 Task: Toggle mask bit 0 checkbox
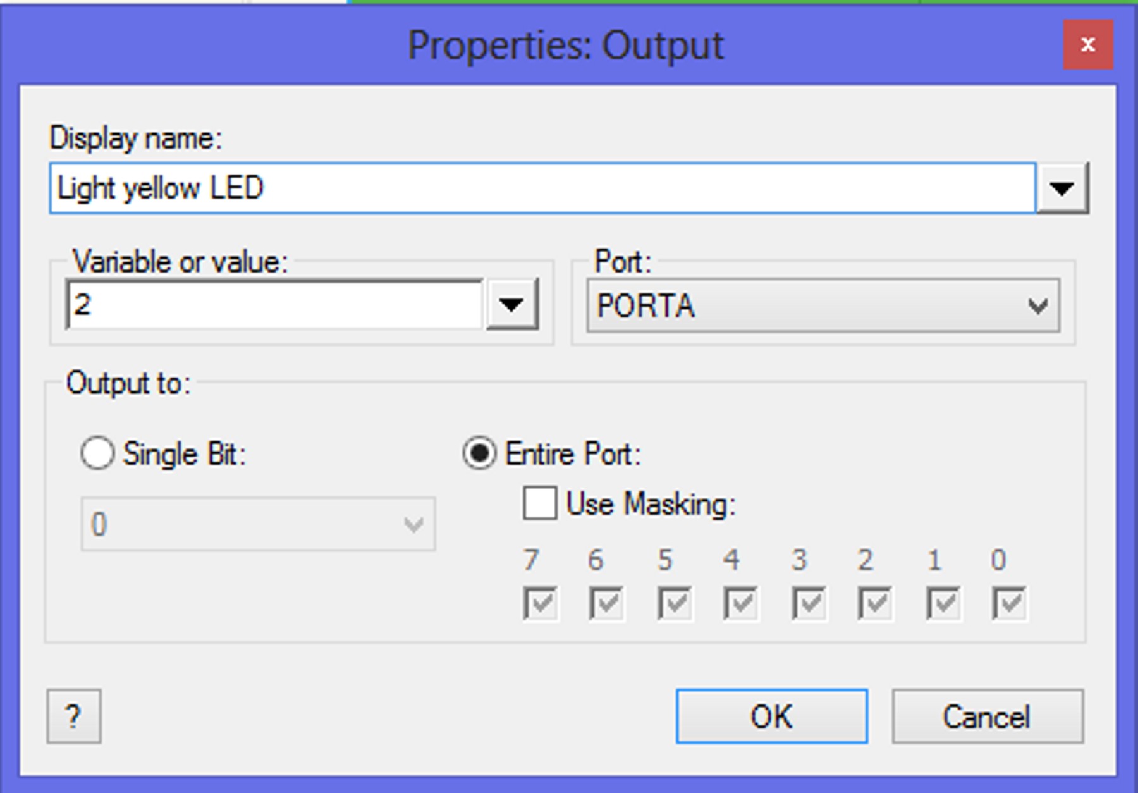point(1010,603)
